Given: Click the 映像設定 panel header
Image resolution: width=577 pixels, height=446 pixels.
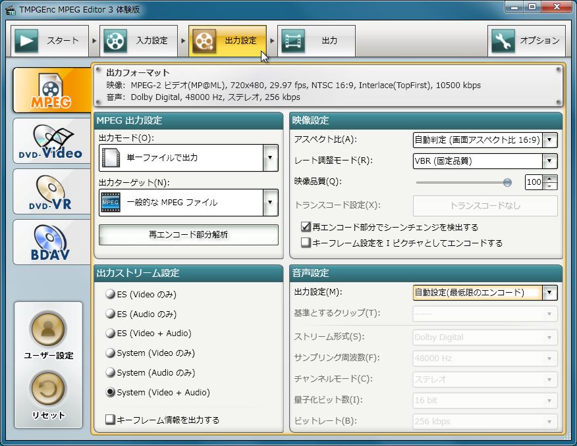Looking at the screenshot, I should tap(426, 120).
